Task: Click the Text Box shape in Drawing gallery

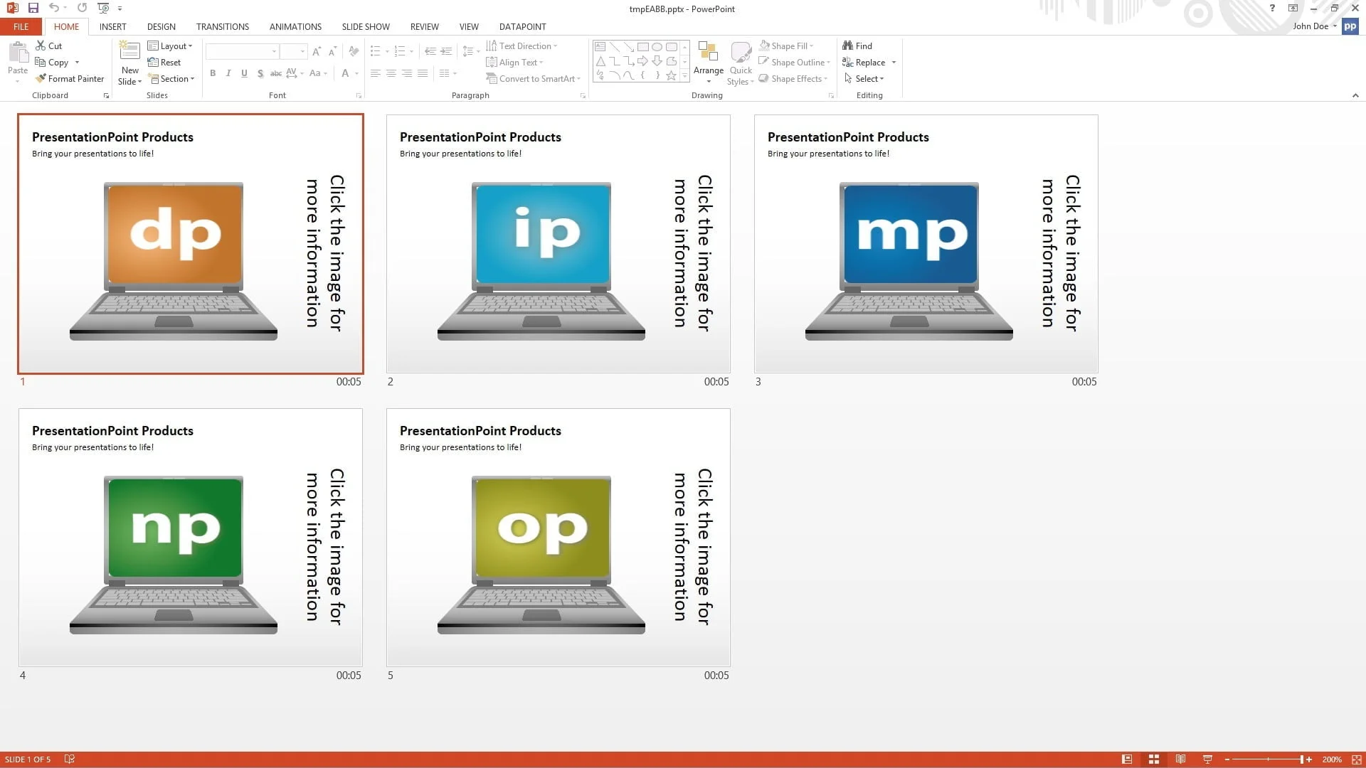Action: point(600,46)
